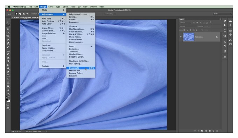Select the Clone Stamp tool
Viewport: 238px width, 138px height.
pyautogui.click(x=8, y=51)
